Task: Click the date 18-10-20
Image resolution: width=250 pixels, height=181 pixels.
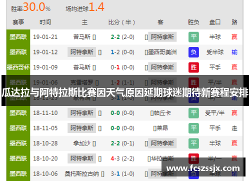Action: click(45, 158)
